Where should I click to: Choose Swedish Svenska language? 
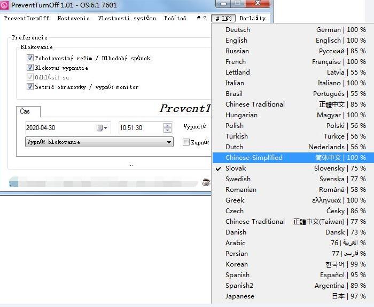[x=293, y=179]
